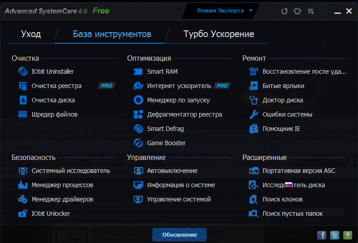Click the IObit Unlocker padlock icon
358x243 pixels.
(23, 214)
